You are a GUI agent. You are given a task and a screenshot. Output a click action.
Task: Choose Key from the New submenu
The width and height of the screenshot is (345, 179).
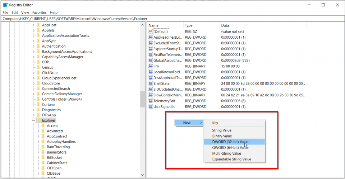click(234, 123)
